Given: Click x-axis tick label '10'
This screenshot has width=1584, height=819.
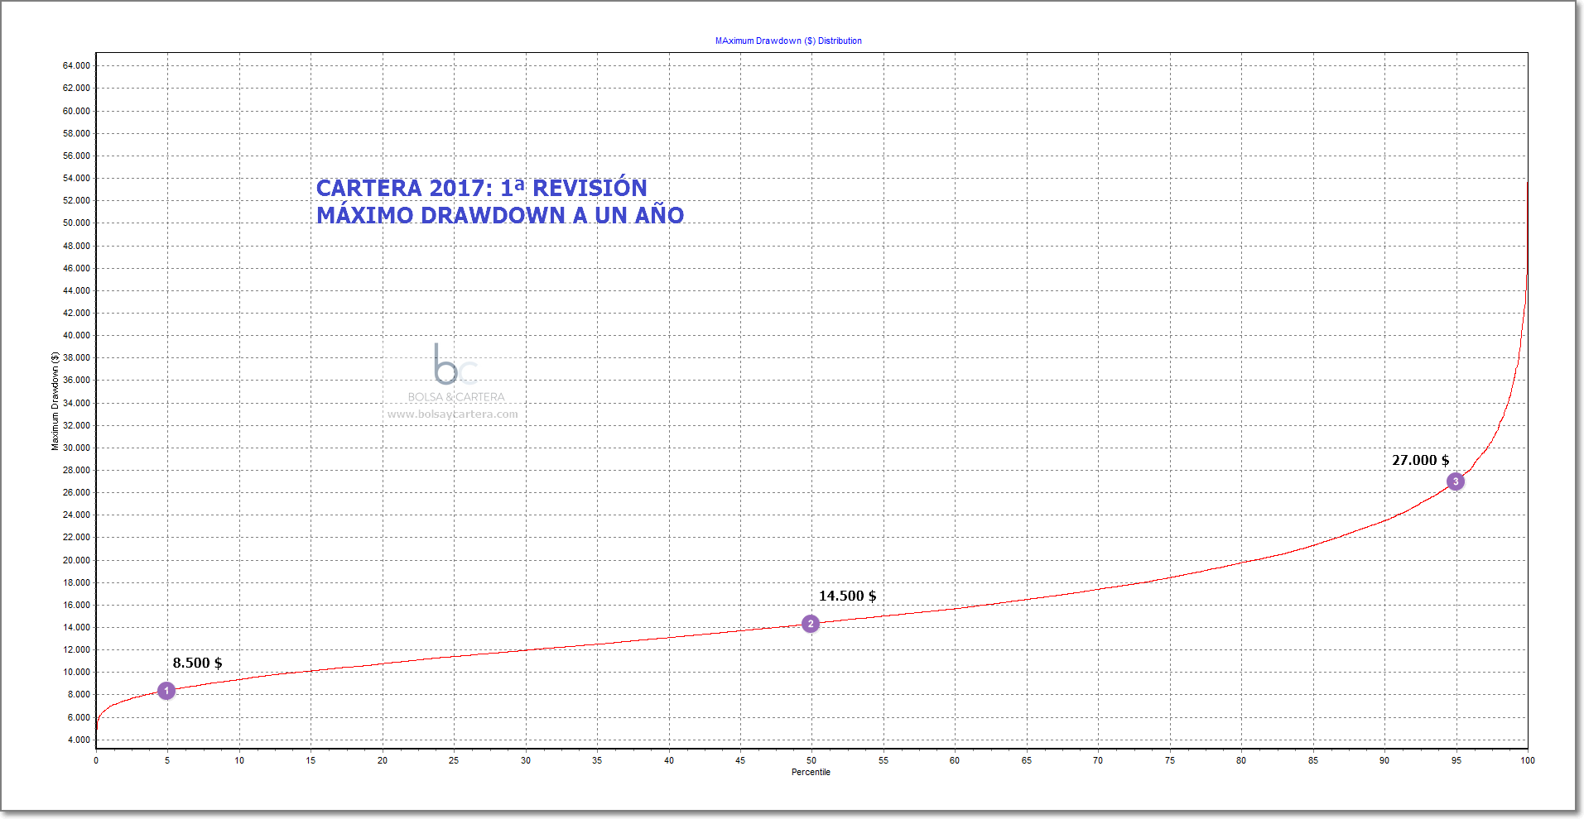Looking at the screenshot, I should point(239,760).
